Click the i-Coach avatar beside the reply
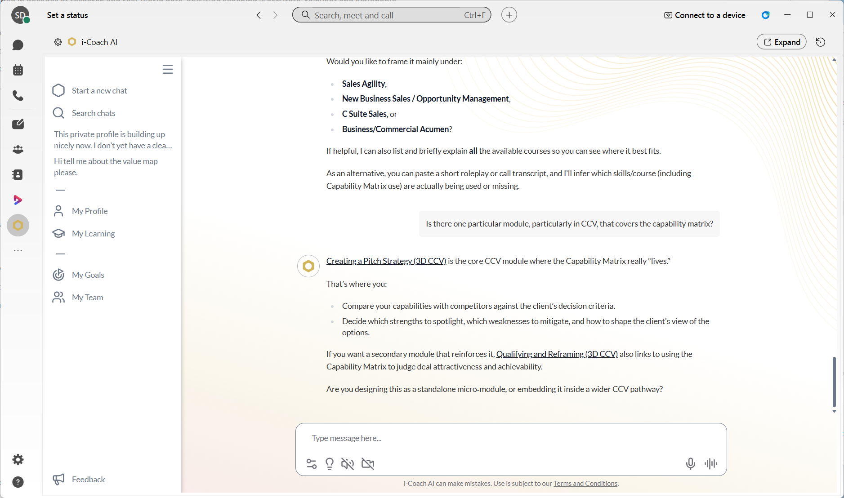This screenshot has height=498, width=844. pos(308,266)
